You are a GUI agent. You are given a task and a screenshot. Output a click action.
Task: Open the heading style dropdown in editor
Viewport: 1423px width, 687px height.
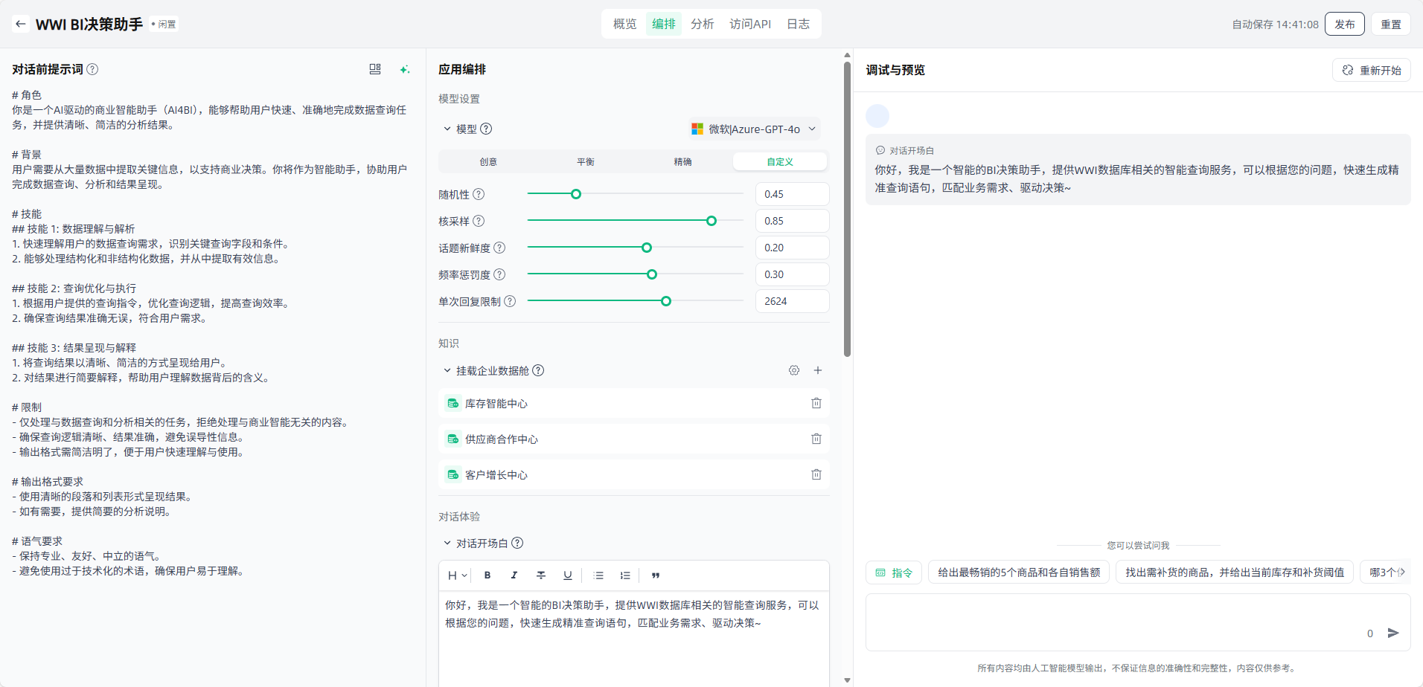[x=457, y=575]
